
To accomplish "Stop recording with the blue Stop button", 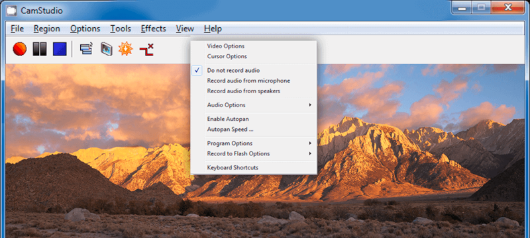I will point(60,49).
